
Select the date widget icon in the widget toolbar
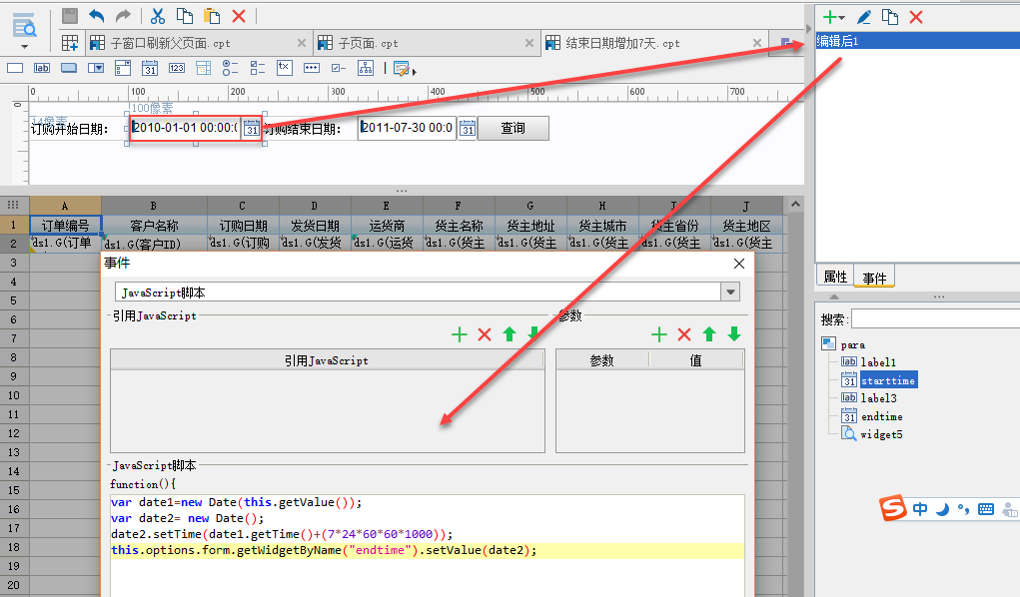(150, 68)
